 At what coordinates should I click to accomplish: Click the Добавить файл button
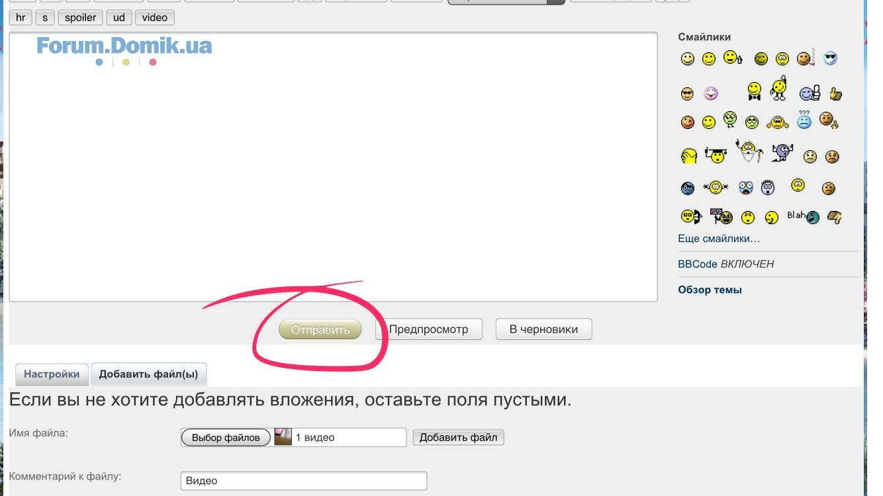tap(458, 437)
